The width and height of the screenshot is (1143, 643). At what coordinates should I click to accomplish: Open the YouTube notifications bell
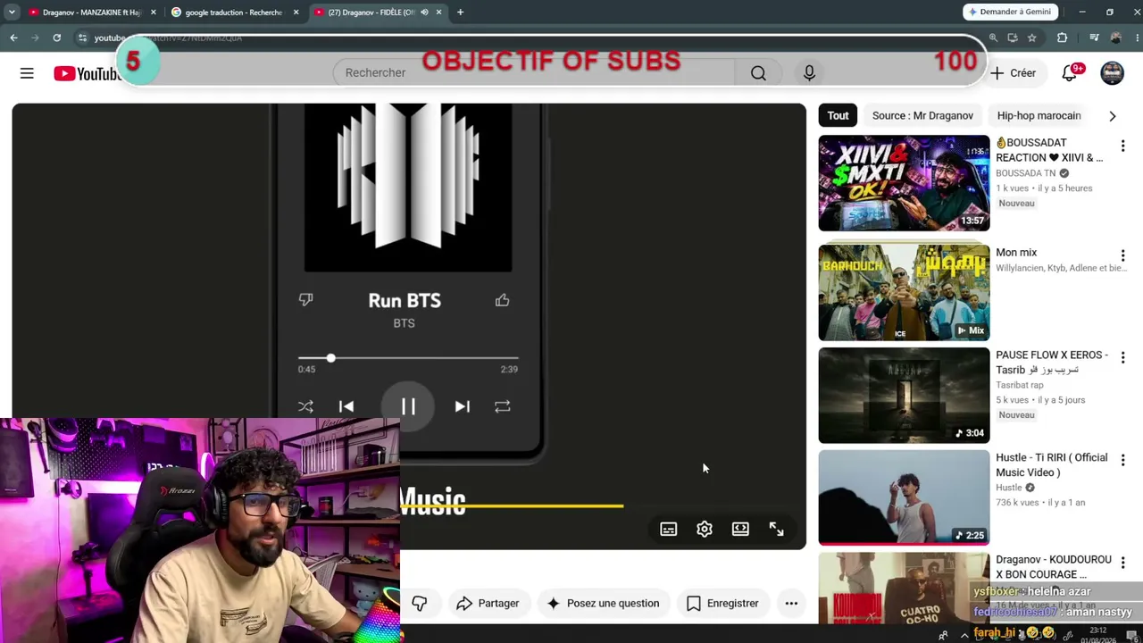click(1070, 73)
